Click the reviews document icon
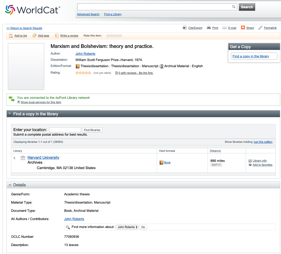Viewport: 281px width, 254px height. 117,73
